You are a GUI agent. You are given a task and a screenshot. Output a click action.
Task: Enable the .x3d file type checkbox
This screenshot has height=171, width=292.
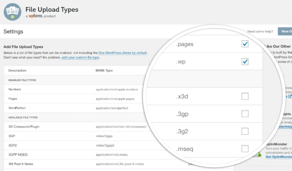coord(245,96)
